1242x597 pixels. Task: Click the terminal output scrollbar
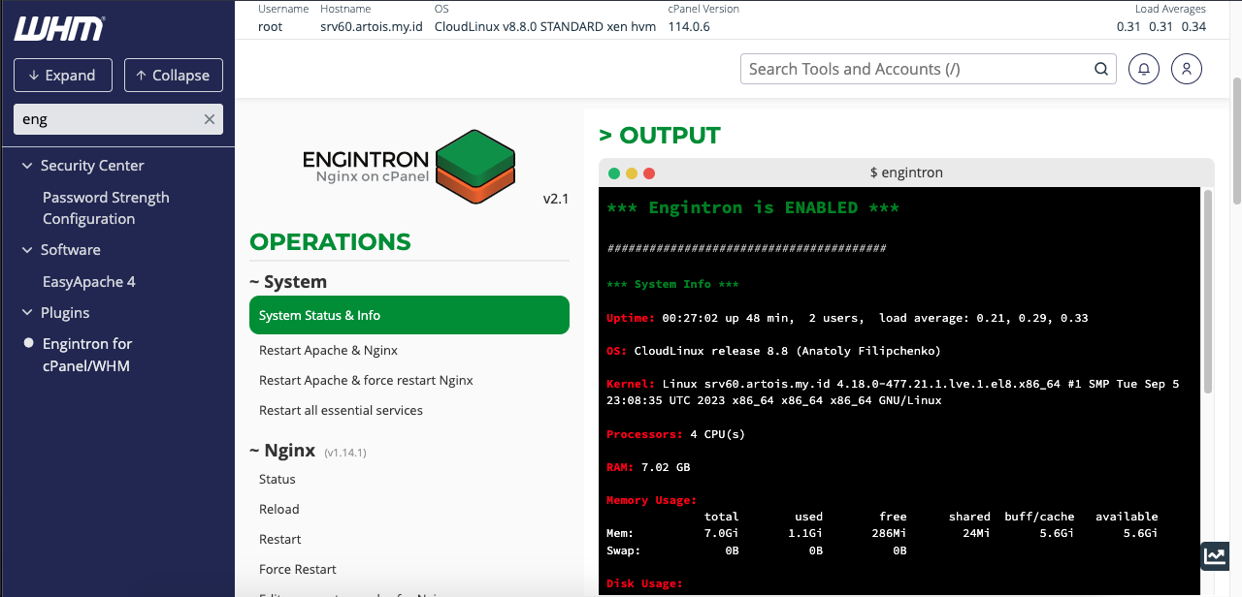click(x=1208, y=291)
